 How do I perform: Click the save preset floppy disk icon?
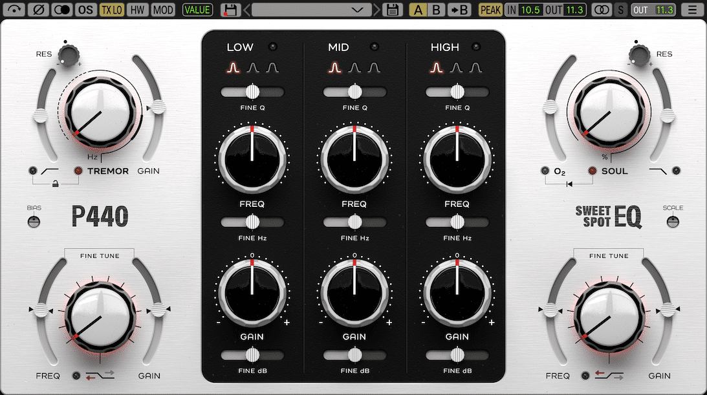tap(391, 10)
